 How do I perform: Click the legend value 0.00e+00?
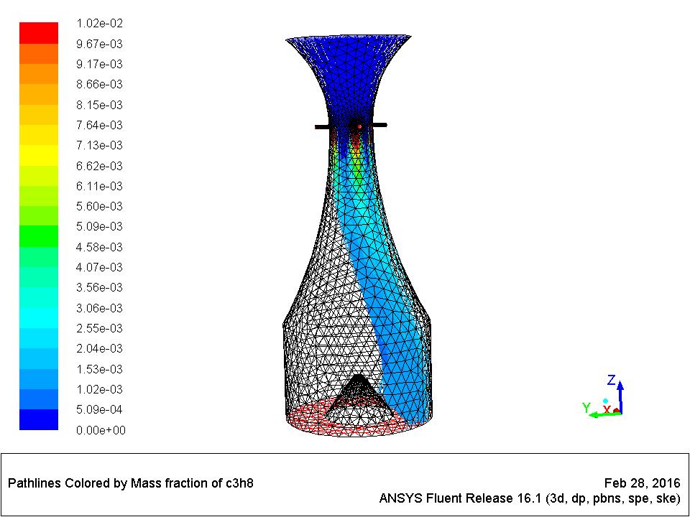point(101,431)
